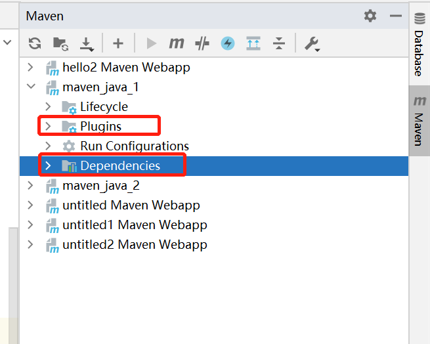Viewport: 430px width, 344px height.
Task: Click Database cylinder icon in sidebar
Action: point(419,18)
